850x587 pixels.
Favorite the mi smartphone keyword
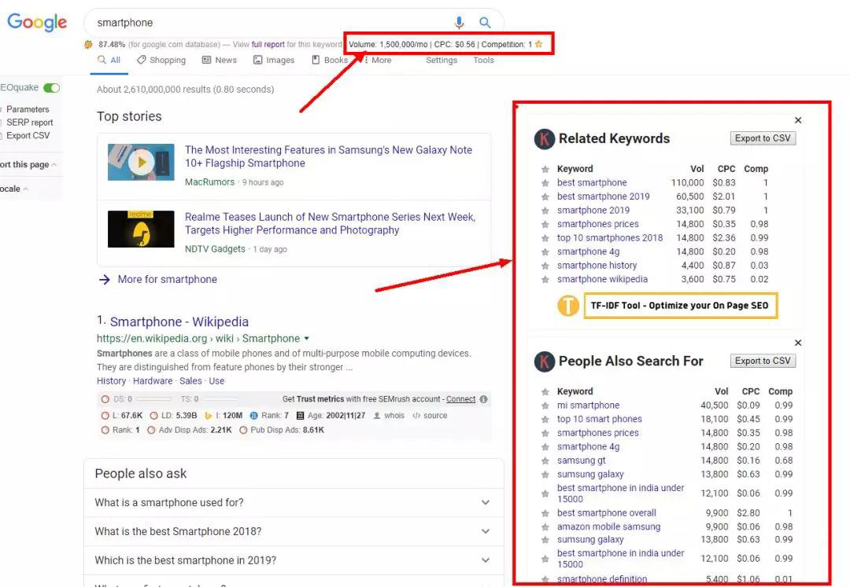(545, 405)
